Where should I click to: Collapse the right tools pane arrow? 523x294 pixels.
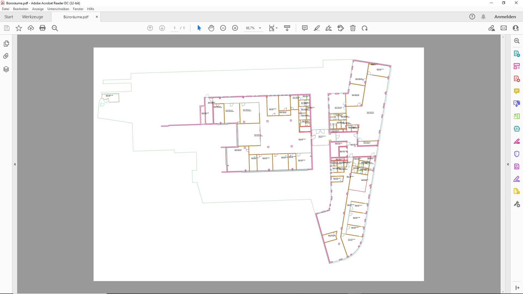[508, 164]
